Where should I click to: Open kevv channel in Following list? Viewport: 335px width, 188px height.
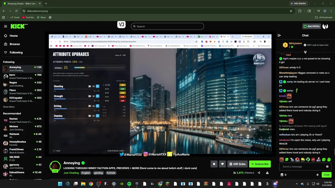click(x=22, y=76)
